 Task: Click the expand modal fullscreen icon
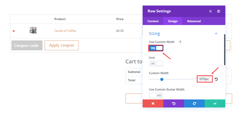[x=211, y=11]
